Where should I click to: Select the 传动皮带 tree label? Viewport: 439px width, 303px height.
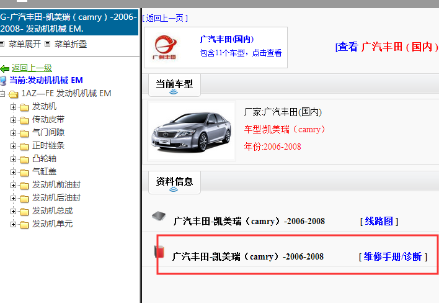point(48,119)
